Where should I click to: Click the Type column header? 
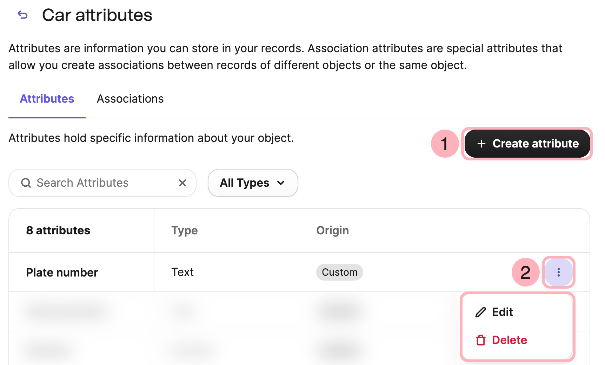[x=184, y=230]
